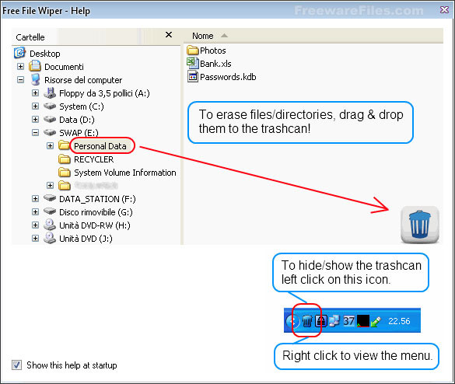Collapse the Risorse del computer node

pos(20,79)
